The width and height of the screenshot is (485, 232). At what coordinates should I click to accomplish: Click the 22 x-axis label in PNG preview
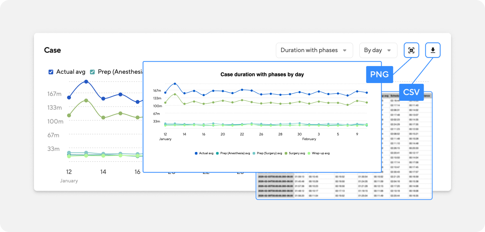242,134
